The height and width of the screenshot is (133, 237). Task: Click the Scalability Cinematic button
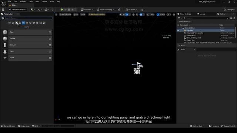click(x=97, y=14)
